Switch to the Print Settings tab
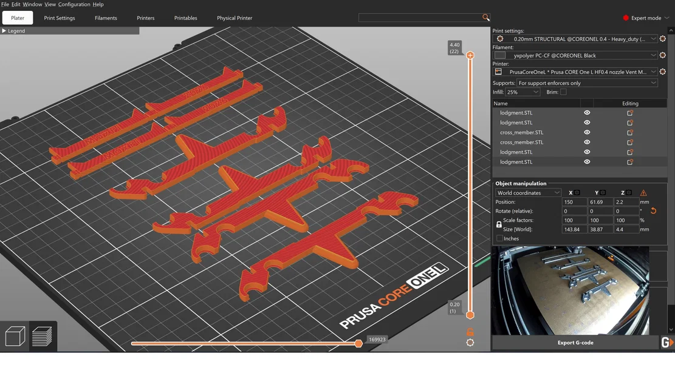Screen dimensions: 675x379 click(60, 18)
